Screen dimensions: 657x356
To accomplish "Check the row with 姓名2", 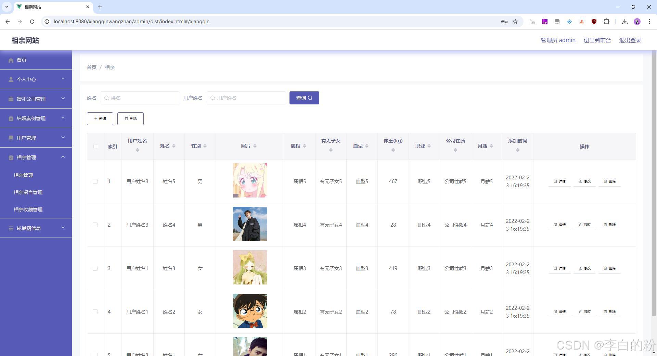I will point(95,312).
